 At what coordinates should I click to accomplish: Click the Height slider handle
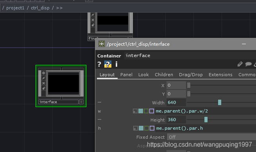point(206,120)
